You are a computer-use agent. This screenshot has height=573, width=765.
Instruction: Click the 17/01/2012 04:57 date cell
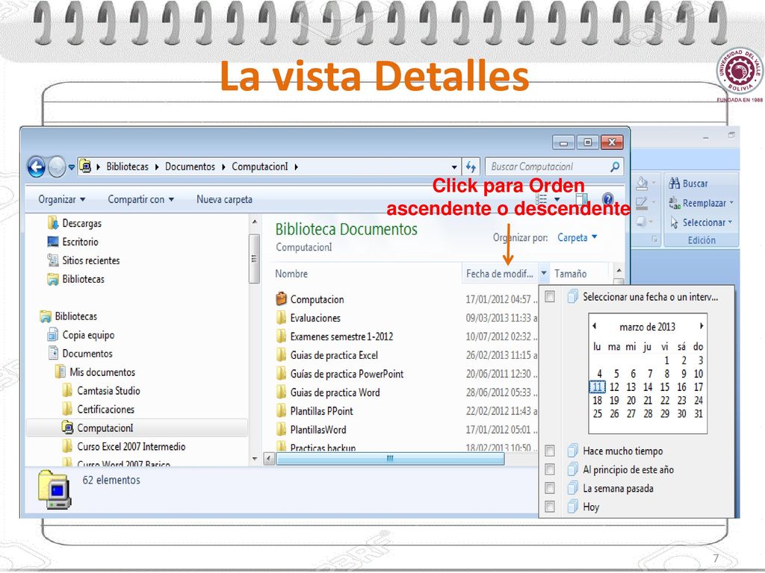click(501, 299)
